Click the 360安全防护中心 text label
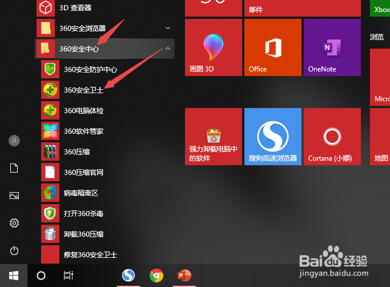This screenshot has width=390, height=287. pos(91,70)
